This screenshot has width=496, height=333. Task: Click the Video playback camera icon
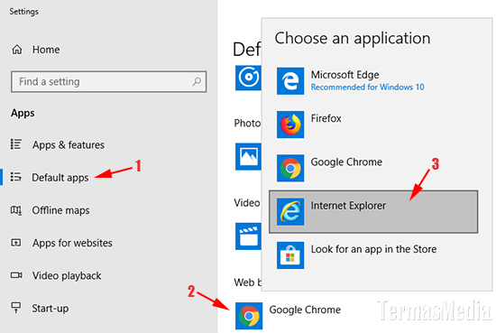16,275
